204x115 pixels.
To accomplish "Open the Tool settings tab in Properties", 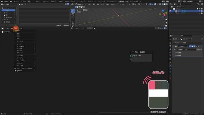I will tap(170, 39).
